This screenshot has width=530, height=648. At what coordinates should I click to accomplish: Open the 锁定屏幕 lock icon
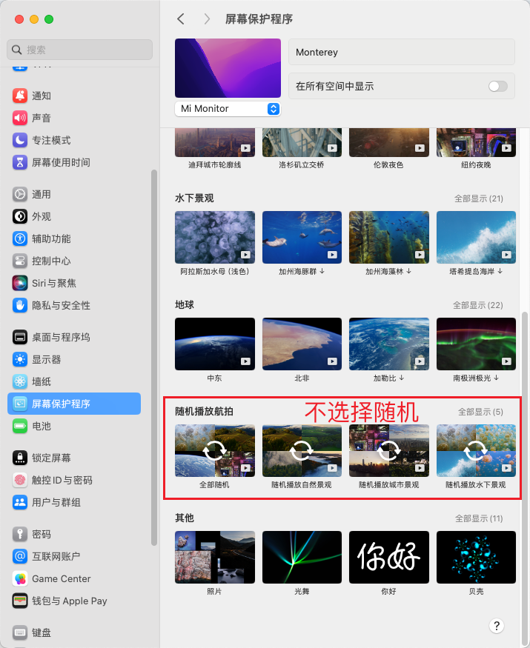tap(20, 458)
